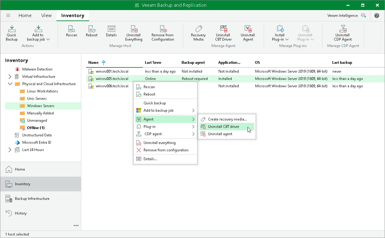Expand the Virtual Infrastructure node

pos(10,77)
